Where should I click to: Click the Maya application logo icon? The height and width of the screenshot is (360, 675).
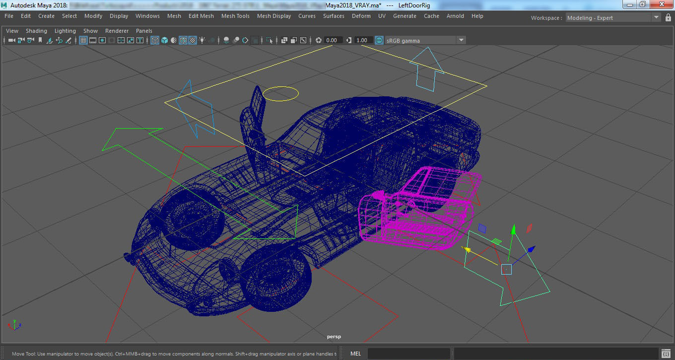pyautogui.click(x=4, y=5)
